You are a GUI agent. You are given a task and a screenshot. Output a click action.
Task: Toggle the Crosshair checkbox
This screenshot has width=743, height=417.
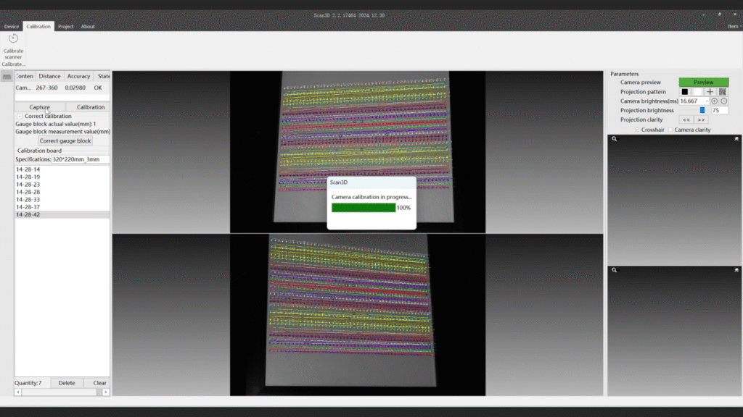pyautogui.click(x=637, y=130)
